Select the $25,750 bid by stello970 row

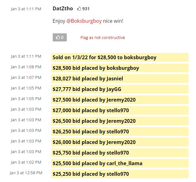coord(120,153)
